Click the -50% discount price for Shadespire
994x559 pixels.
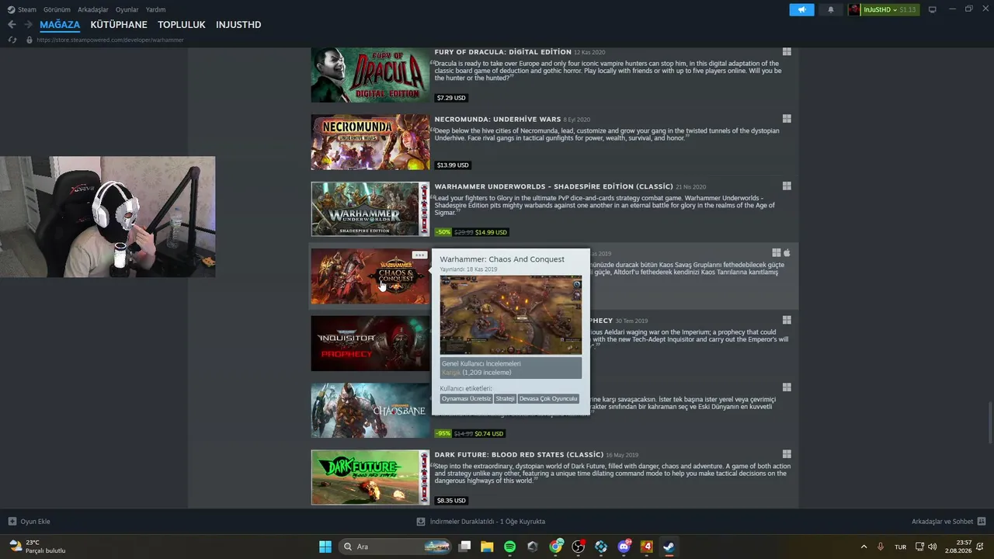pyautogui.click(x=471, y=232)
